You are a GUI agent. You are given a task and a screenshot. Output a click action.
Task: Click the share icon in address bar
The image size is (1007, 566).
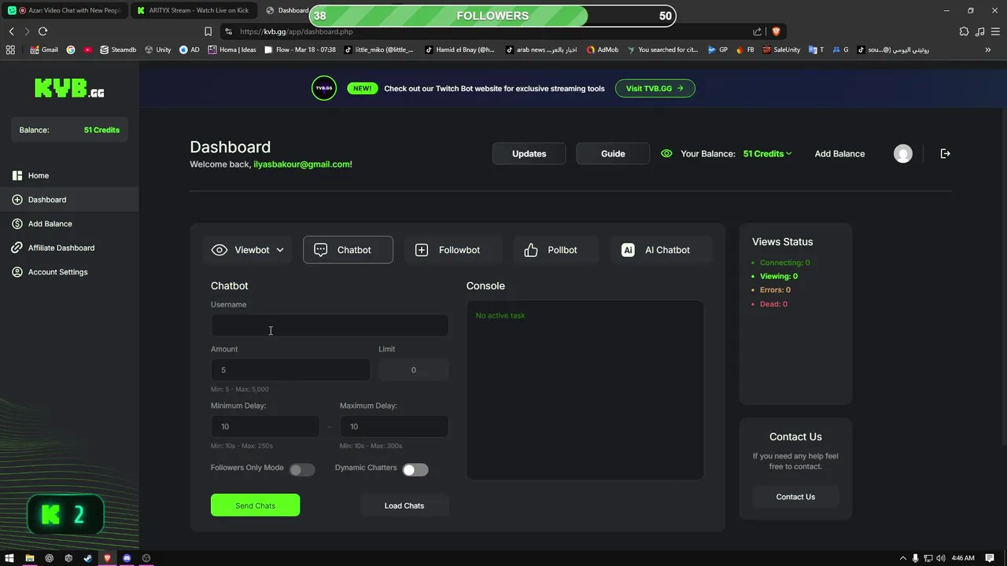click(757, 31)
